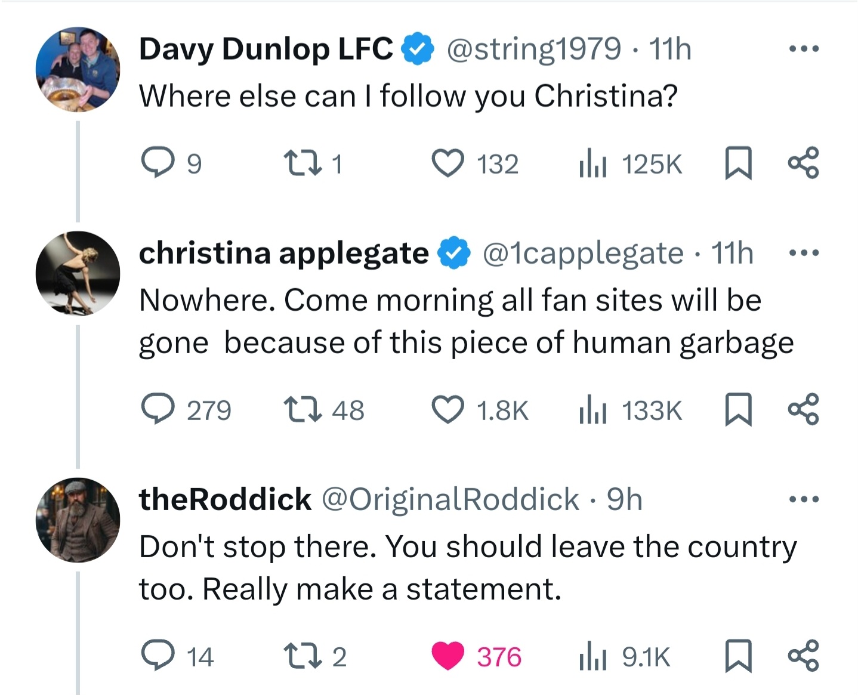858x695 pixels.
Task: Open more options on christina applegate's tweet
Action: tap(803, 254)
